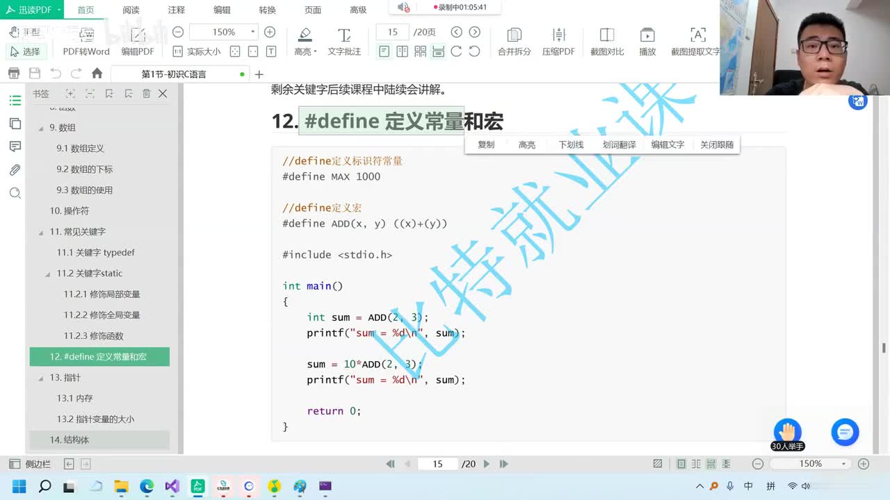
Task: Enable continuous scrolling view in toolbar
Action: tap(438, 51)
